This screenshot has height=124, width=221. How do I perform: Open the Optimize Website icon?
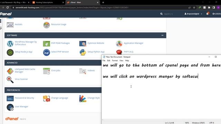(x=83, y=44)
